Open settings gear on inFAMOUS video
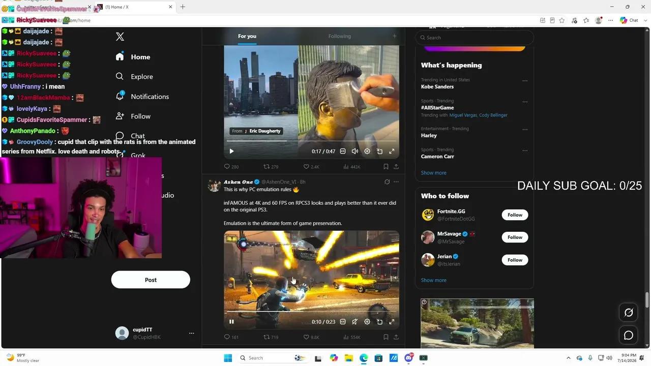The width and height of the screenshot is (651, 366). (x=367, y=321)
